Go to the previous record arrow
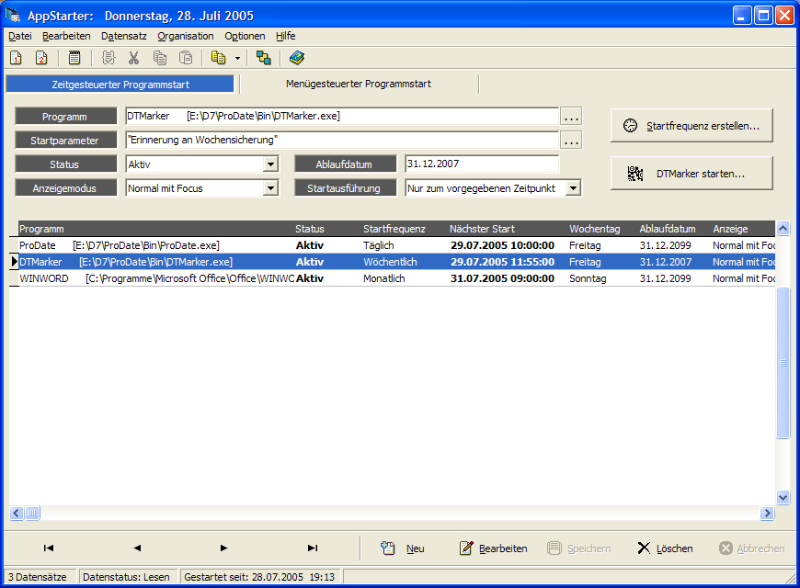Image resolution: width=800 pixels, height=588 pixels. click(x=137, y=548)
